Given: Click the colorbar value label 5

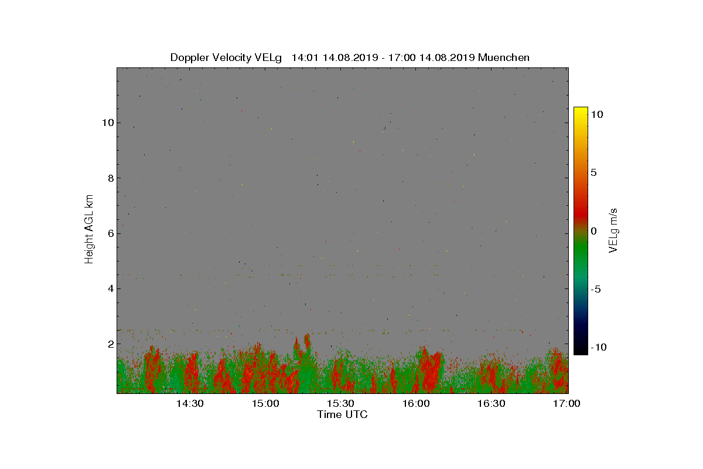Looking at the screenshot, I should coord(593,172).
